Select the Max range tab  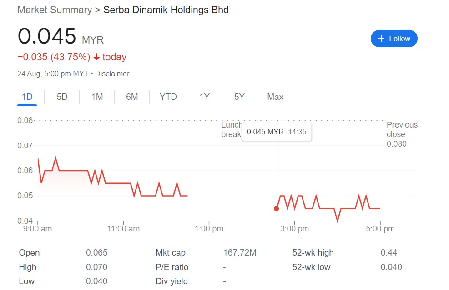pyautogui.click(x=275, y=97)
